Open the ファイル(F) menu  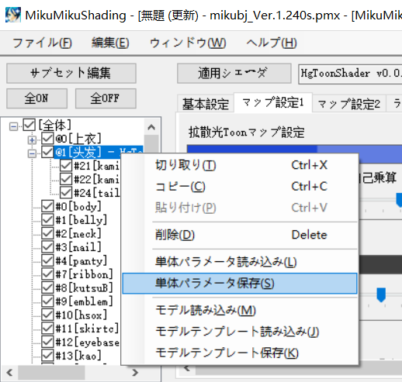[42, 43]
